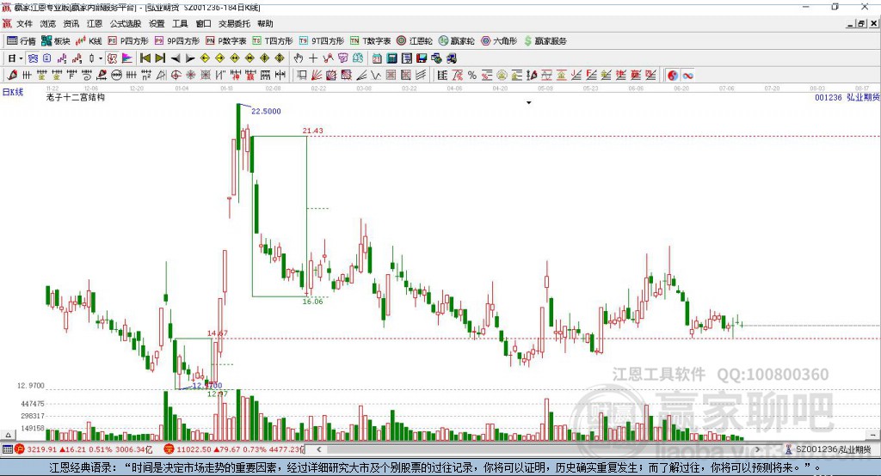Click stock code 001236 弘业期货

click(847, 97)
